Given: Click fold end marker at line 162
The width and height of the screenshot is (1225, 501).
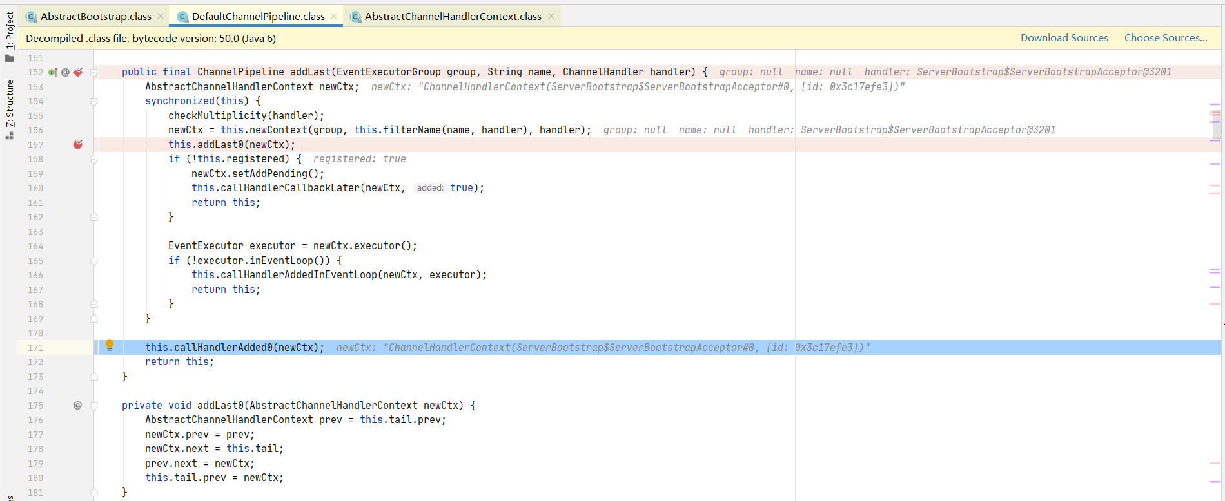Looking at the screenshot, I should [94, 217].
